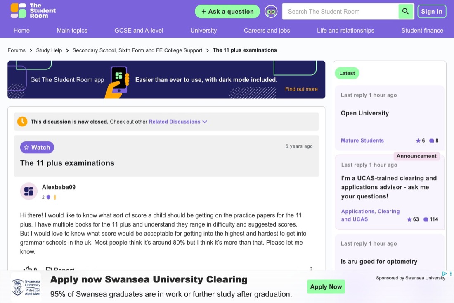Click the '5 years ago' timestamp
454x303 pixels.
pyautogui.click(x=299, y=146)
